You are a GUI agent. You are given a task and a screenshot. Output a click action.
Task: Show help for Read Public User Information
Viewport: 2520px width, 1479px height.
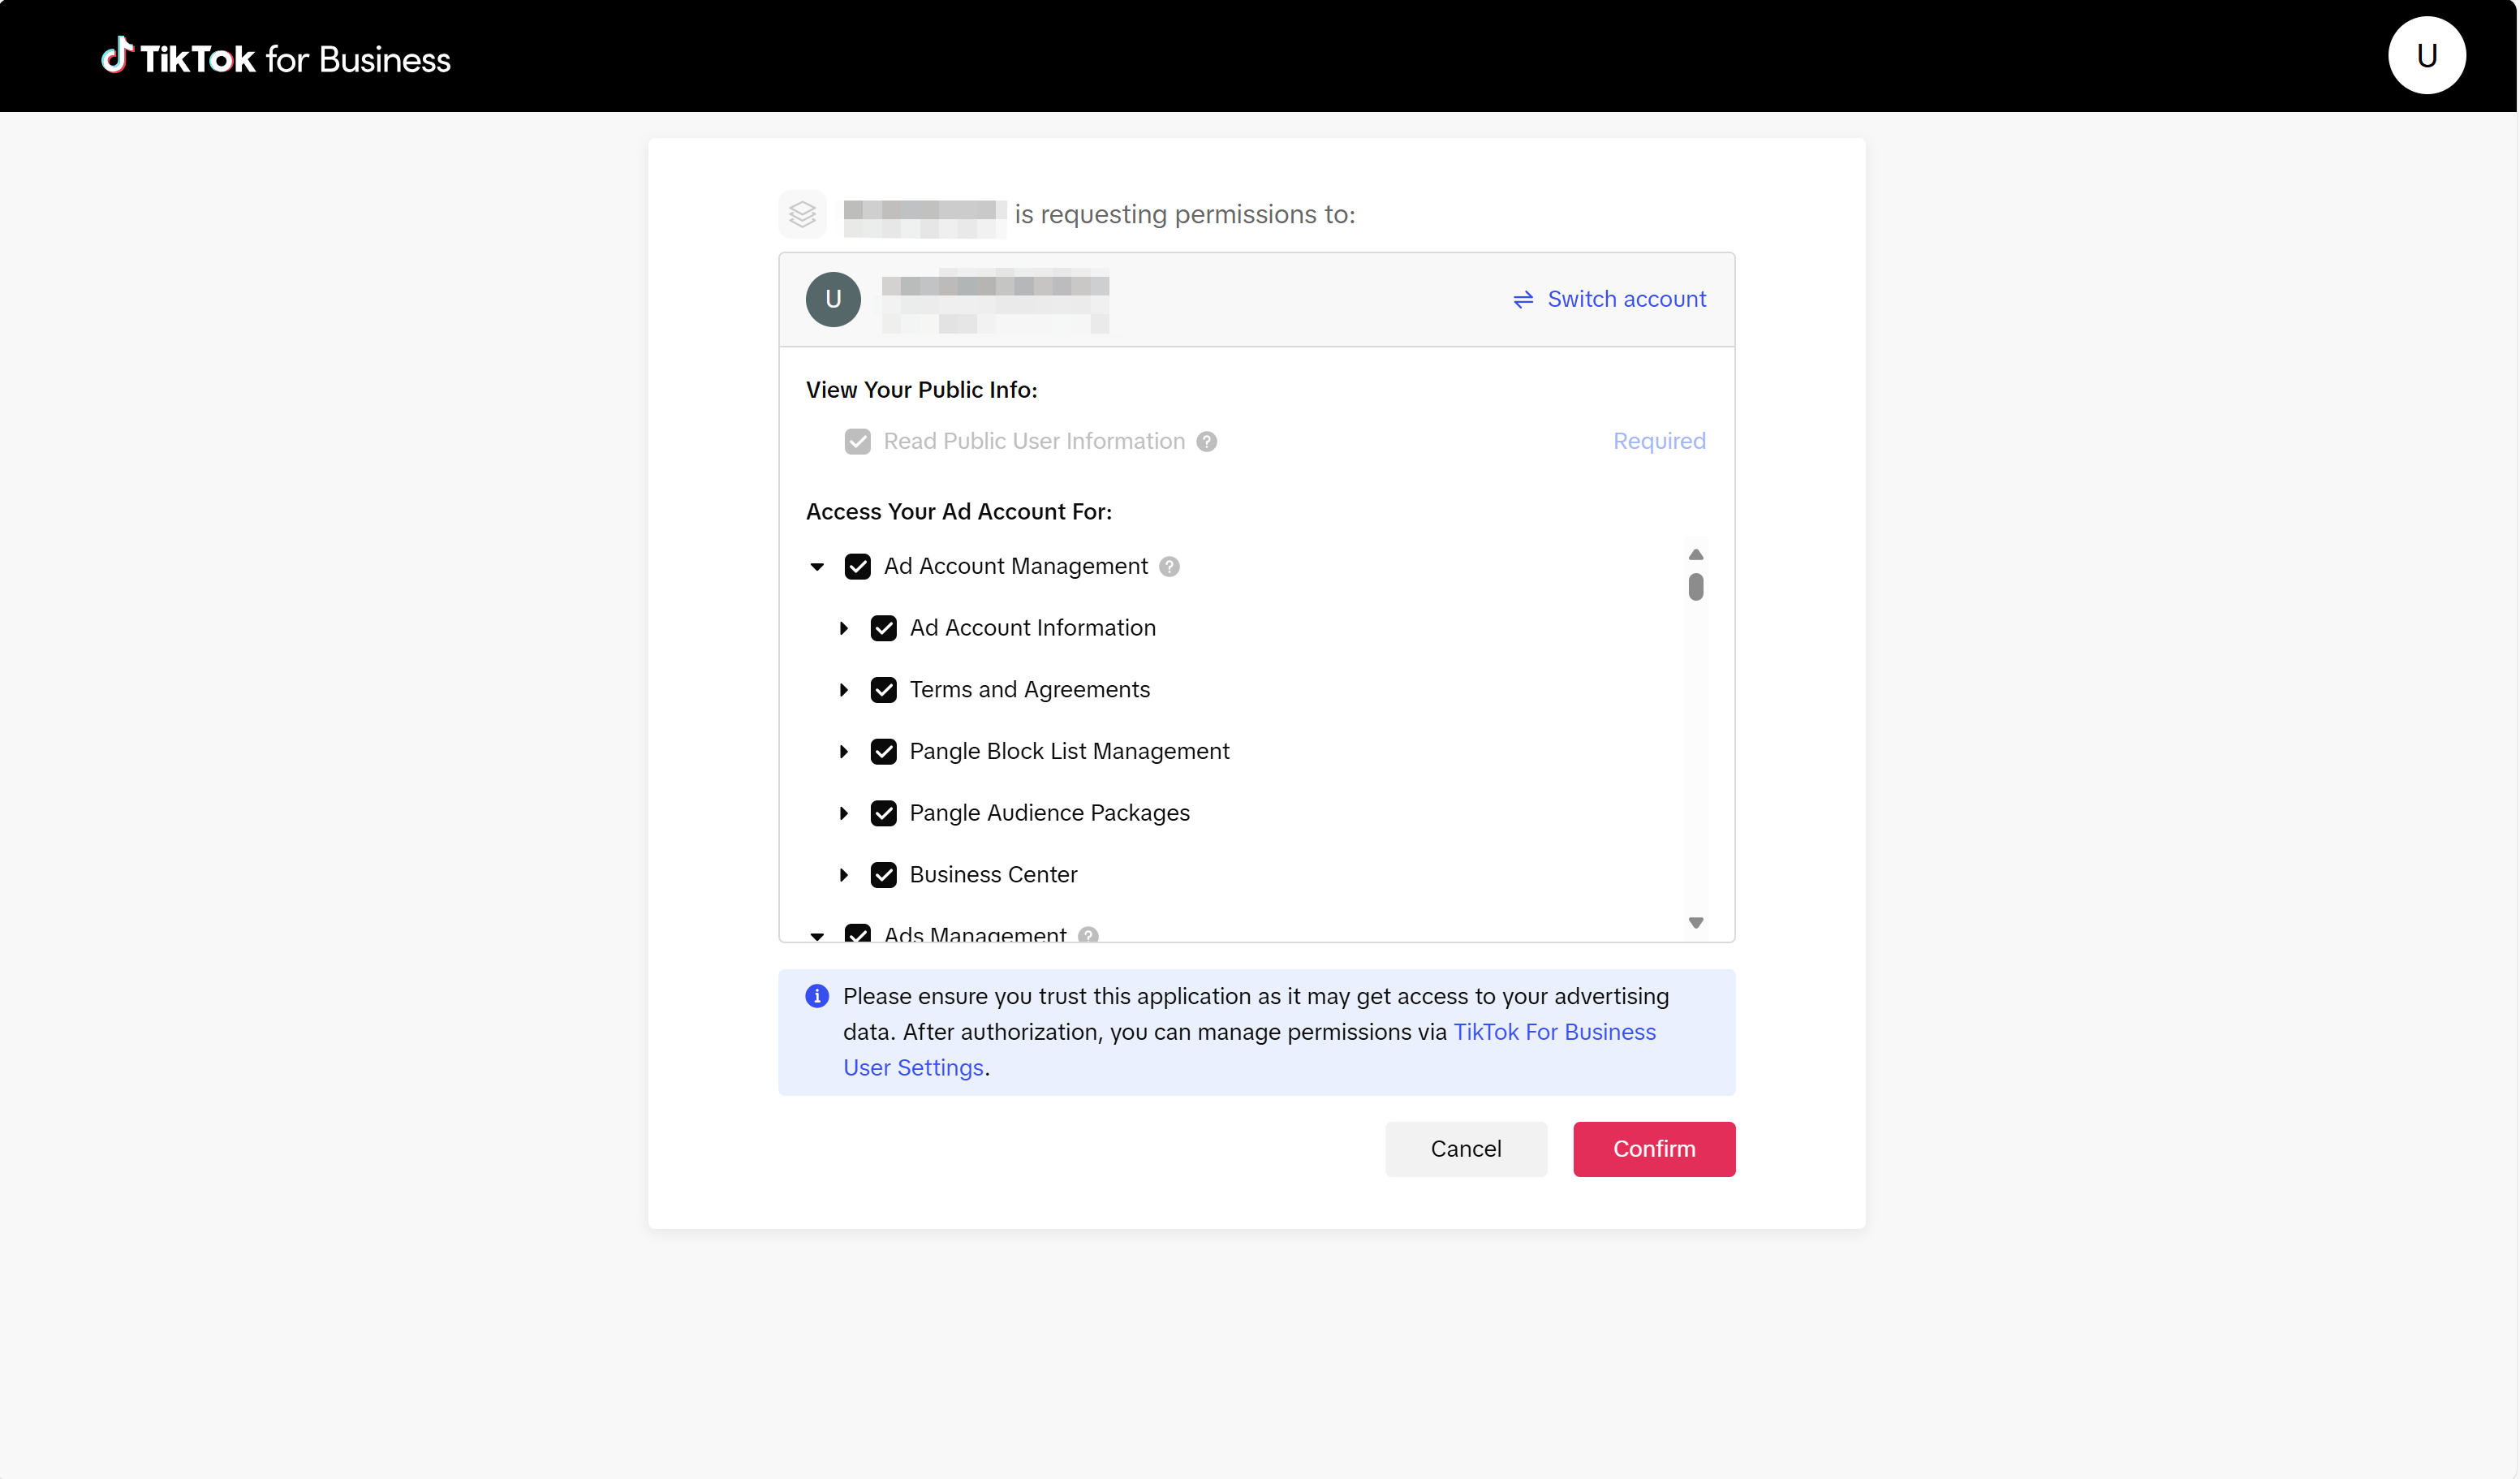click(x=1207, y=442)
